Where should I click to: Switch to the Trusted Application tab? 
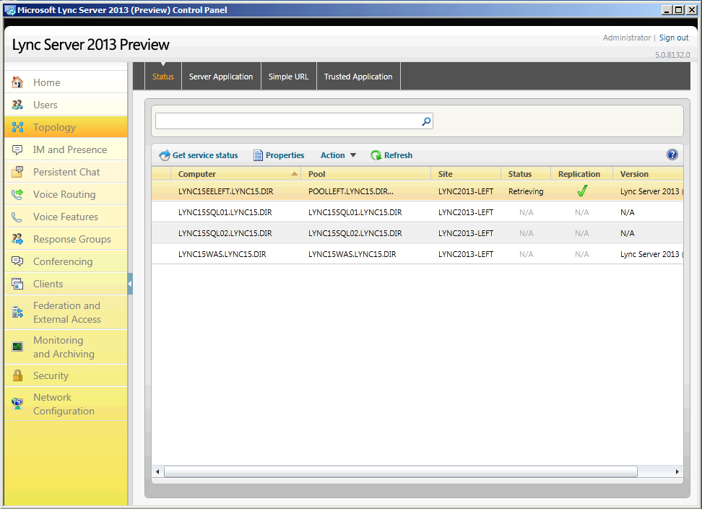pos(357,76)
